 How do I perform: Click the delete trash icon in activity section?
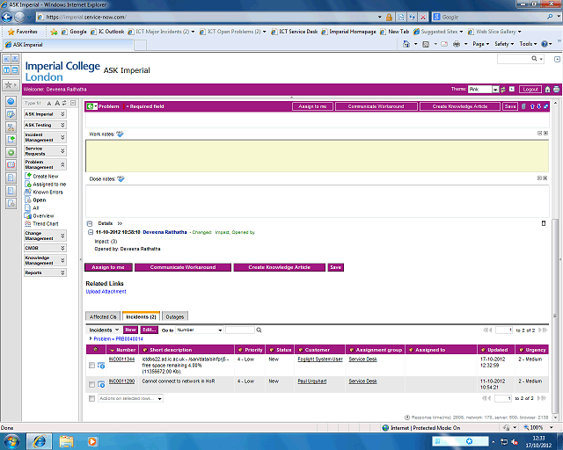click(x=543, y=223)
